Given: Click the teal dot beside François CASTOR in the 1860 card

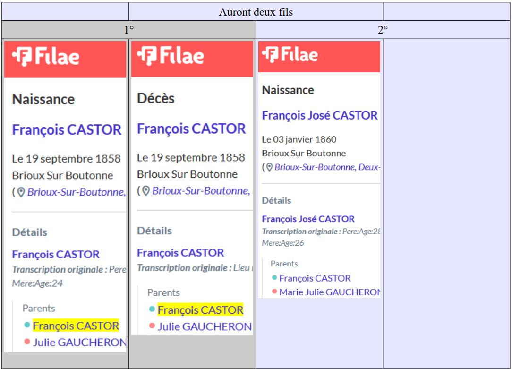Looking at the screenshot, I should click(274, 277).
